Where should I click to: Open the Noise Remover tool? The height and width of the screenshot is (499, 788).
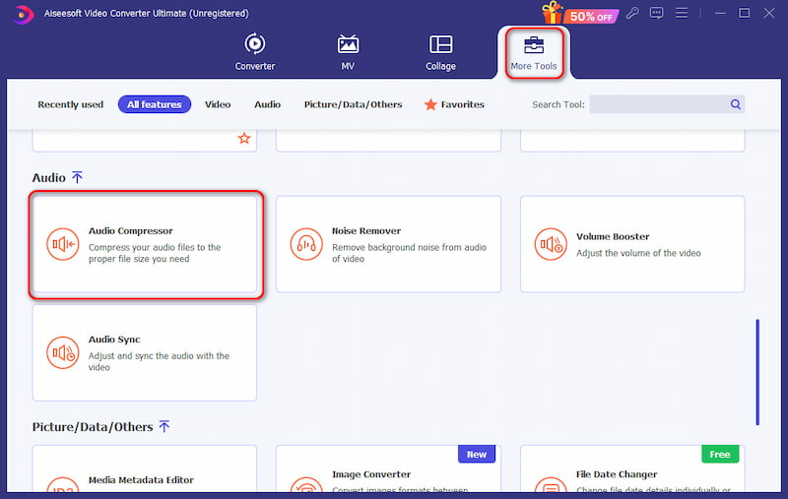[x=388, y=244]
